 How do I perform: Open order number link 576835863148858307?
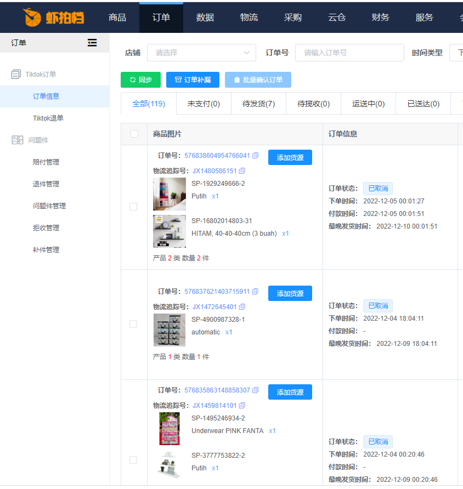tap(217, 390)
